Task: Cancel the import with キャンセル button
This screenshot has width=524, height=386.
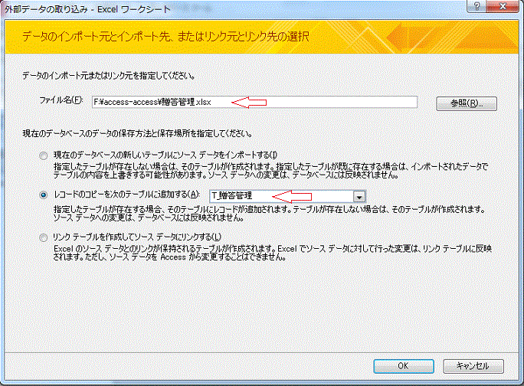Action: click(x=473, y=366)
